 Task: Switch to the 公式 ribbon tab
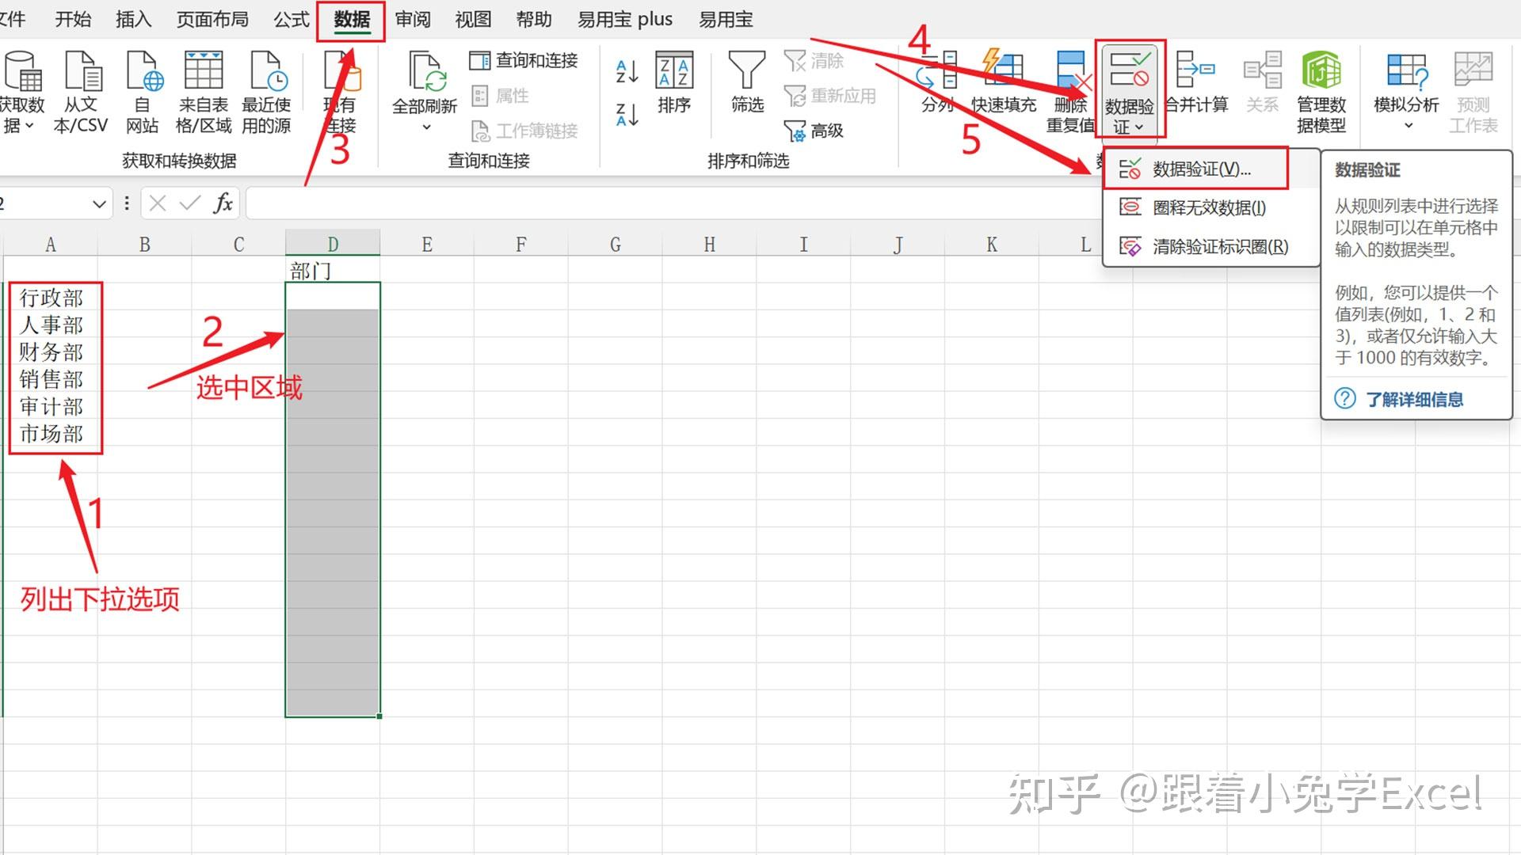[291, 19]
